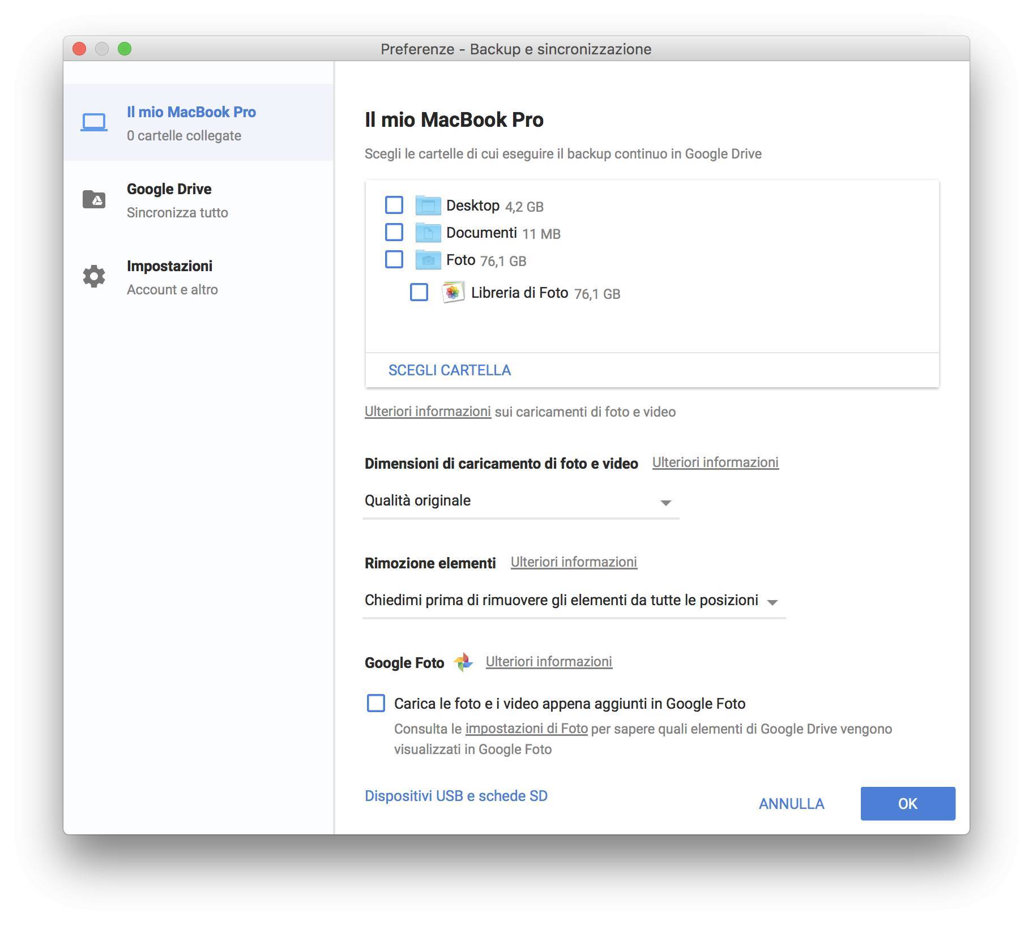Viewport: 1033px width, 925px height.
Task: Click the Libreria di Foto app icon
Action: [453, 292]
